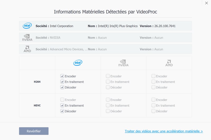
Task: Toggle NVIDIA HEVC Décoder checkbox
Action: (x=108, y=111)
